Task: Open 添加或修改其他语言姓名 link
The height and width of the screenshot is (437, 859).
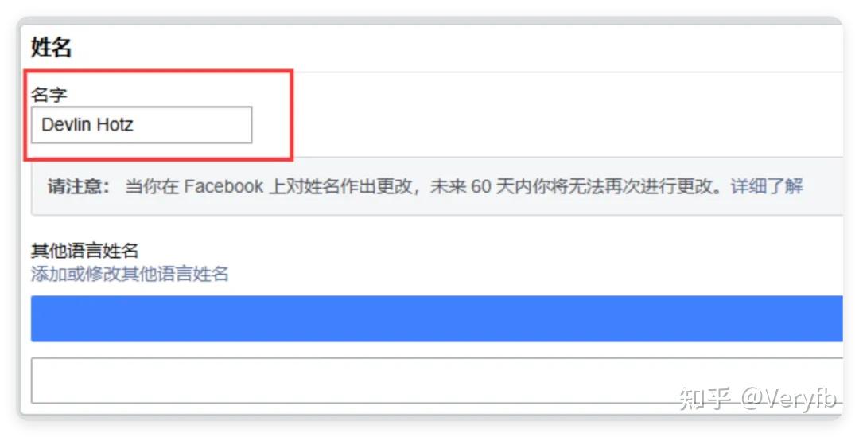Action: [130, 274]
